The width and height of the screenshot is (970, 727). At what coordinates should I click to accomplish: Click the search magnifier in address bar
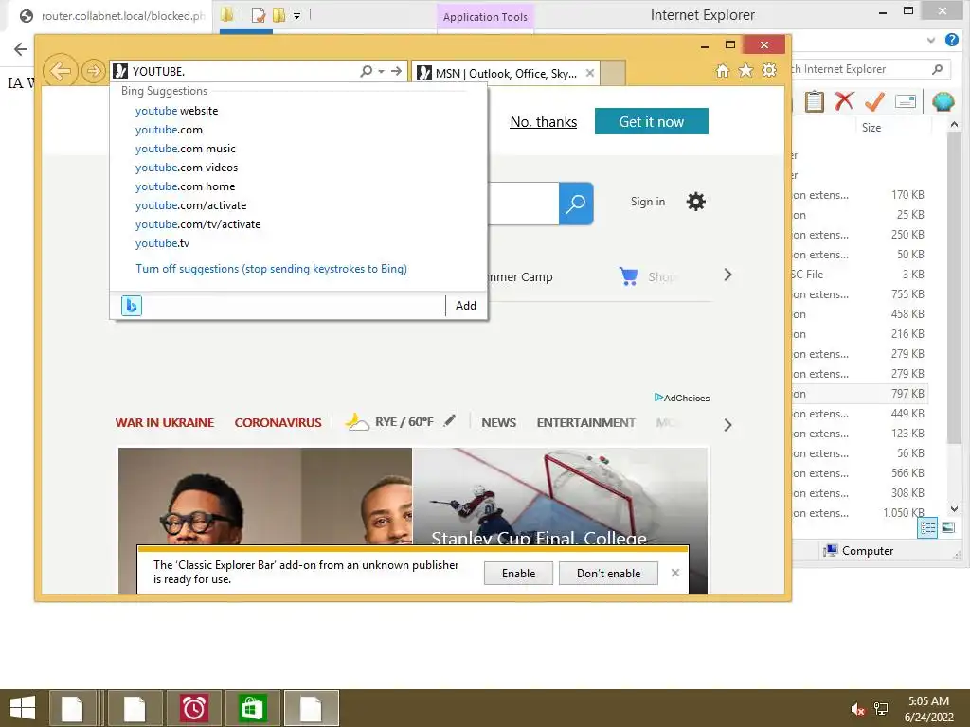tap(367, 71)
